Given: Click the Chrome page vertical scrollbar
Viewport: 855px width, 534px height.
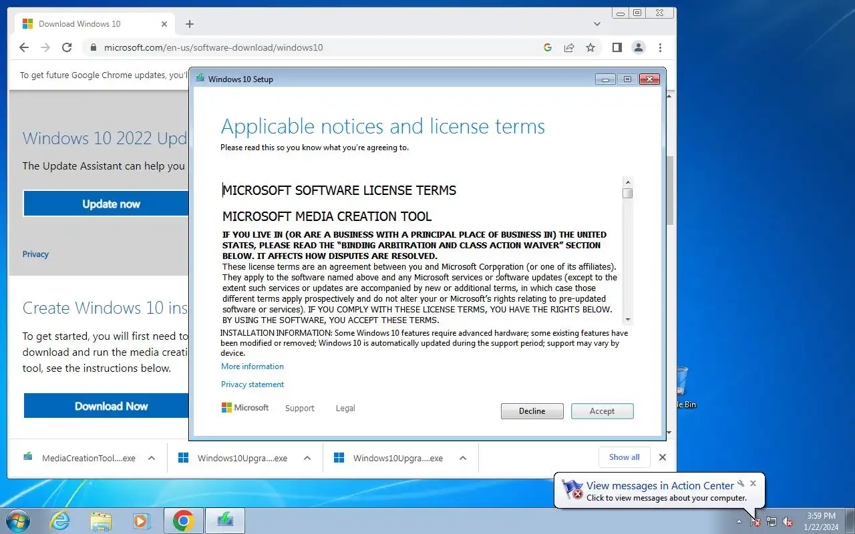Looking at the screenshot, I should [670, 192].
